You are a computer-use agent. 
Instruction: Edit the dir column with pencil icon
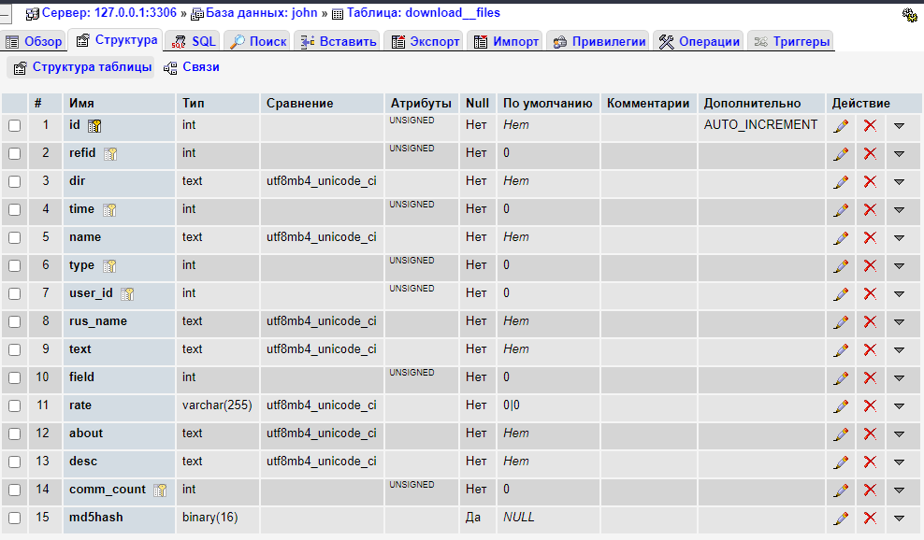(841, 181)
